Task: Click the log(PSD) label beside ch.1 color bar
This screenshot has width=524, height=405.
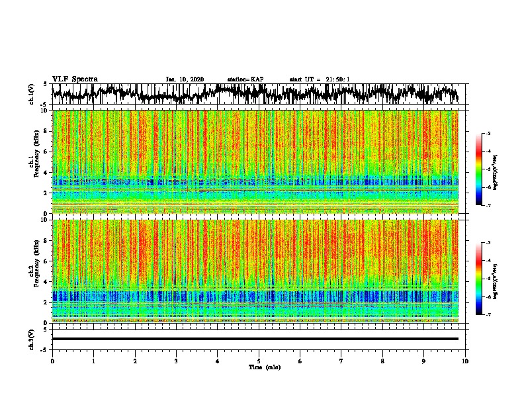Action: (x=496, y=173)
